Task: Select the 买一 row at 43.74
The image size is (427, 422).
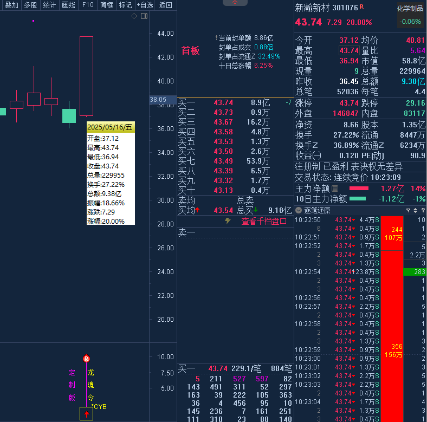Action: tap(236, 102)
